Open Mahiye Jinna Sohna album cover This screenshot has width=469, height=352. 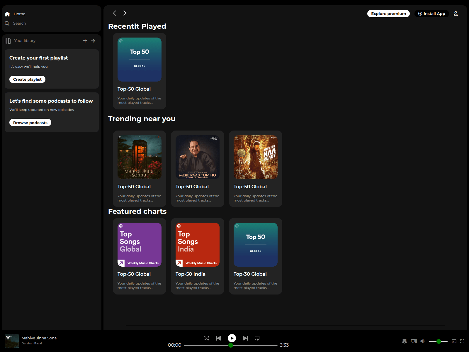click(140, 157)
